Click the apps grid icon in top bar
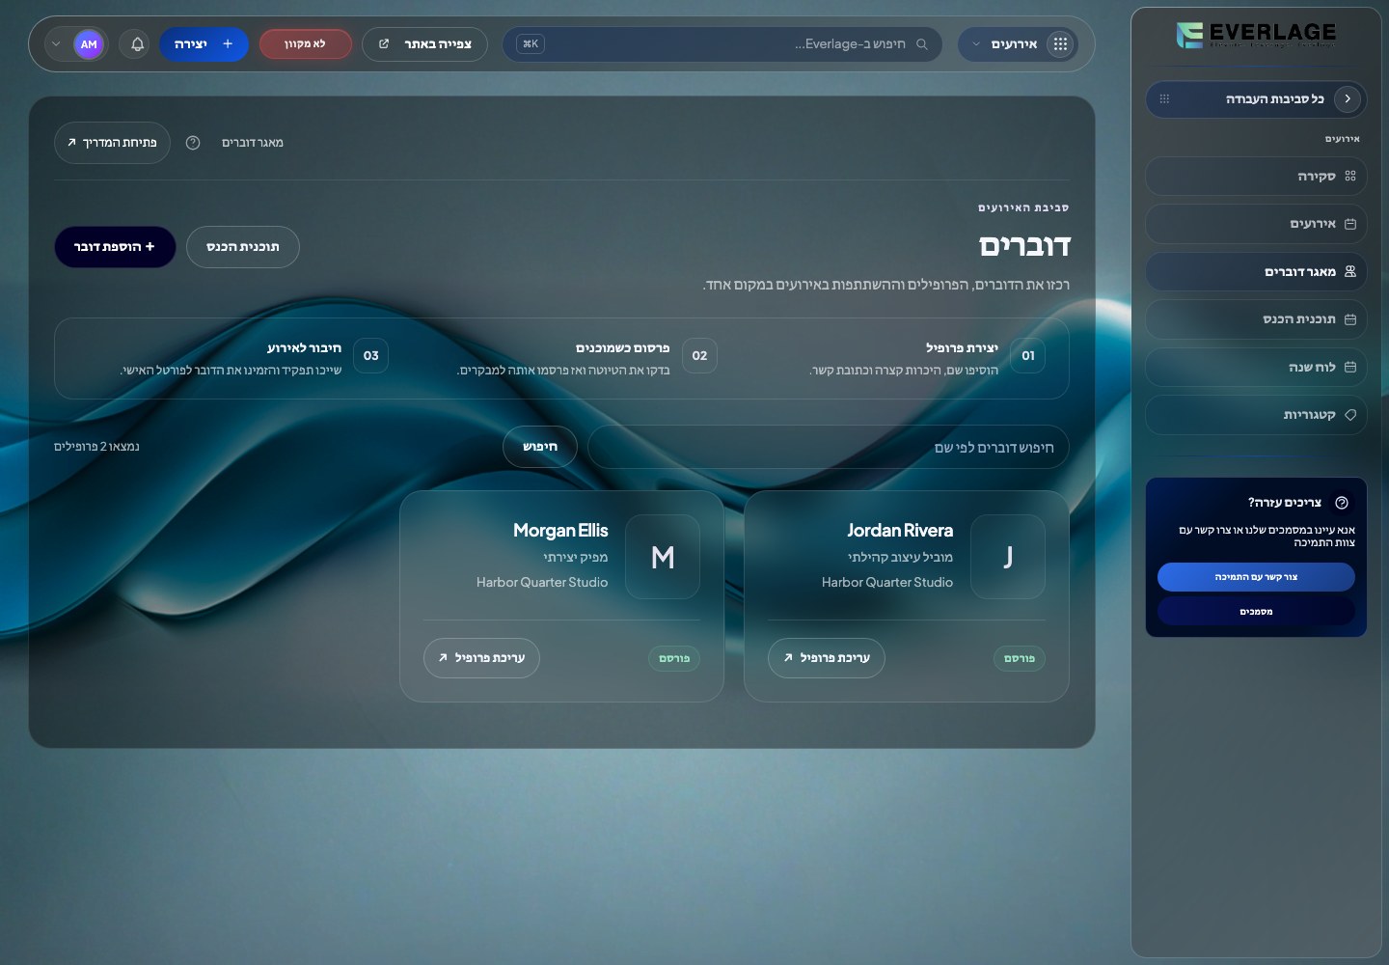Screen dimensions: 1389x965 pos(1060,44)
